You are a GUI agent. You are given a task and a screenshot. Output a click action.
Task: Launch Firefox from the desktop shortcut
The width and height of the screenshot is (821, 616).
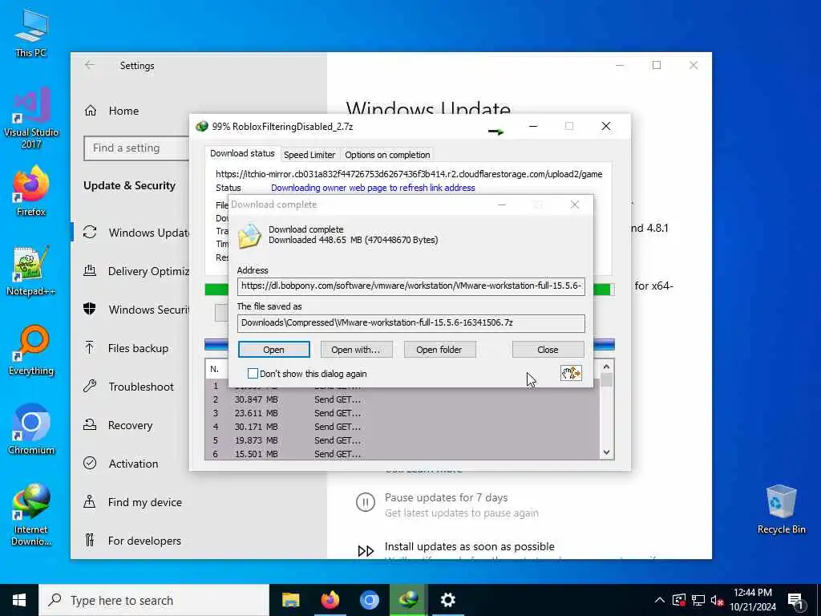tap(31, 191)
